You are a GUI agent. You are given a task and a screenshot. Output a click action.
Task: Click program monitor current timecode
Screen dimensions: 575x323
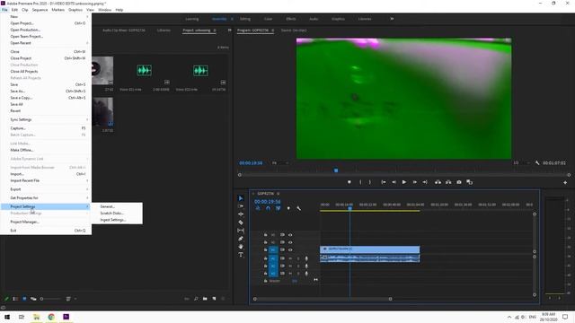coord(251,163)
